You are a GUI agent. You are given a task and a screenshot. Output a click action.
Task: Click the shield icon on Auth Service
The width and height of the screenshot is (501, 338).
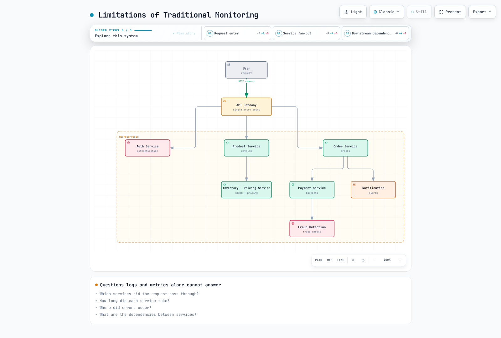tap(128, 143)
